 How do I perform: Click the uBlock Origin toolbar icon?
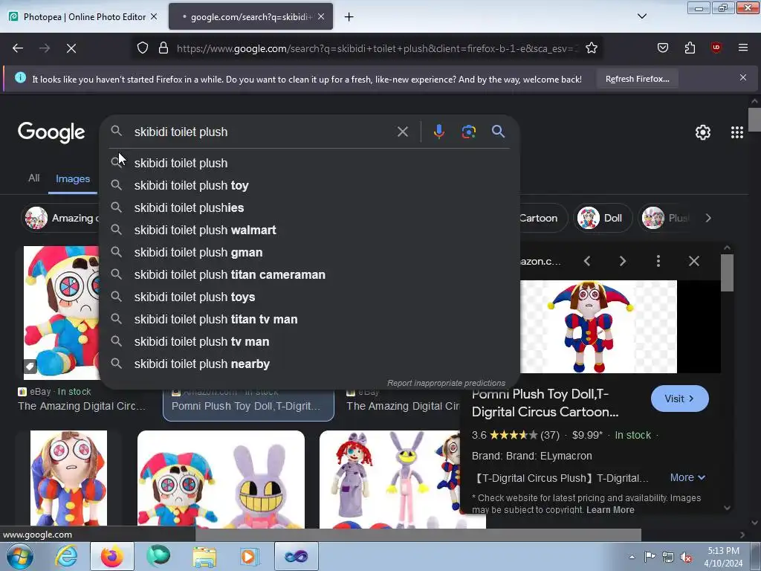(716, 48)
